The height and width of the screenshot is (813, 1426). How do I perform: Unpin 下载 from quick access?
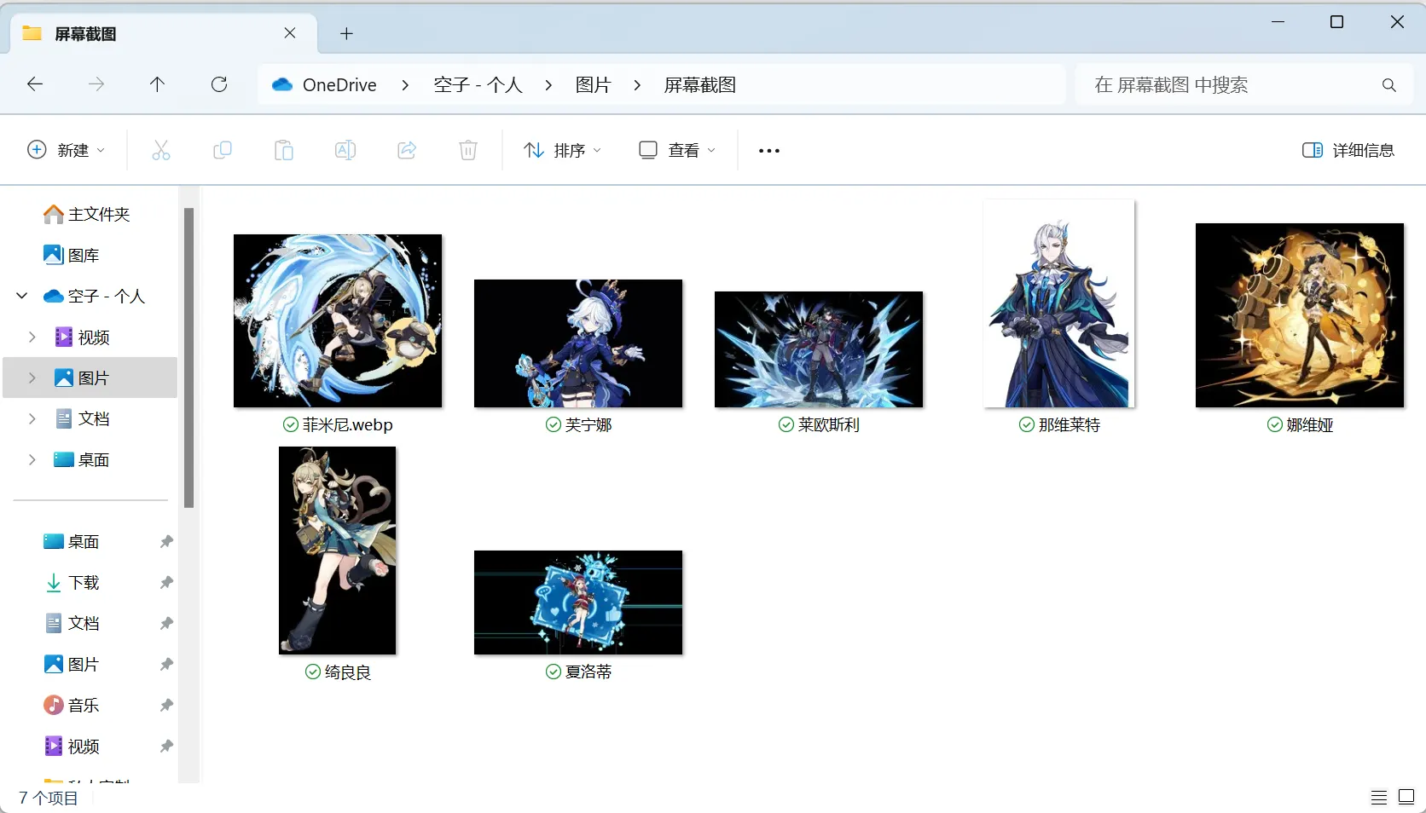pyautogui.click(x=166, y=582)
